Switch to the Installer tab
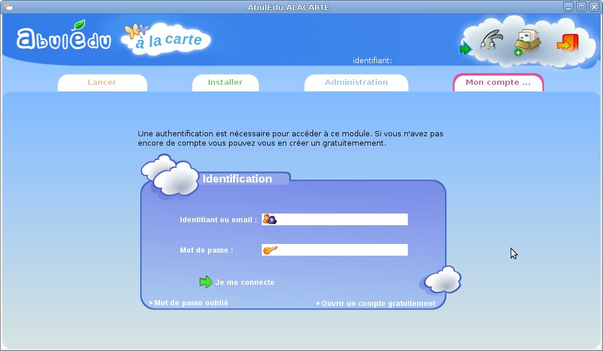 click(226, 82)
